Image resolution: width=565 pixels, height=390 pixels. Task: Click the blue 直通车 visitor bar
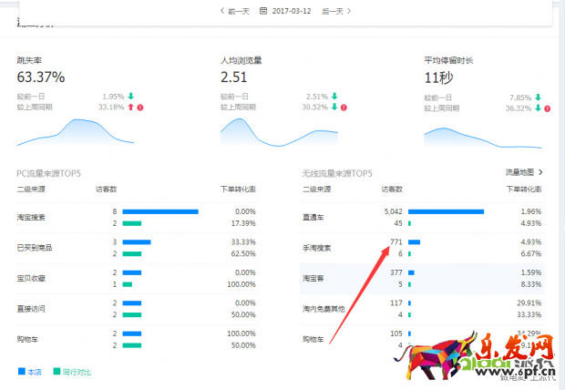(446, 211)
